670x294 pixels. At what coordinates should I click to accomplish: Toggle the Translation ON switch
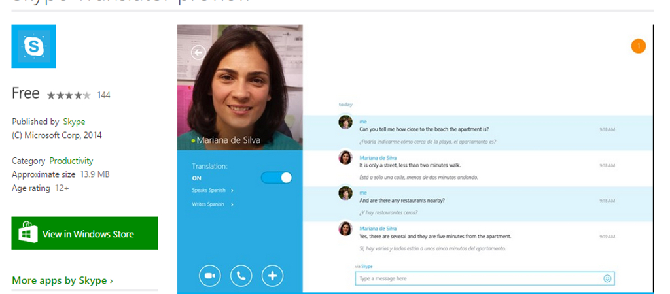[277, 178]
